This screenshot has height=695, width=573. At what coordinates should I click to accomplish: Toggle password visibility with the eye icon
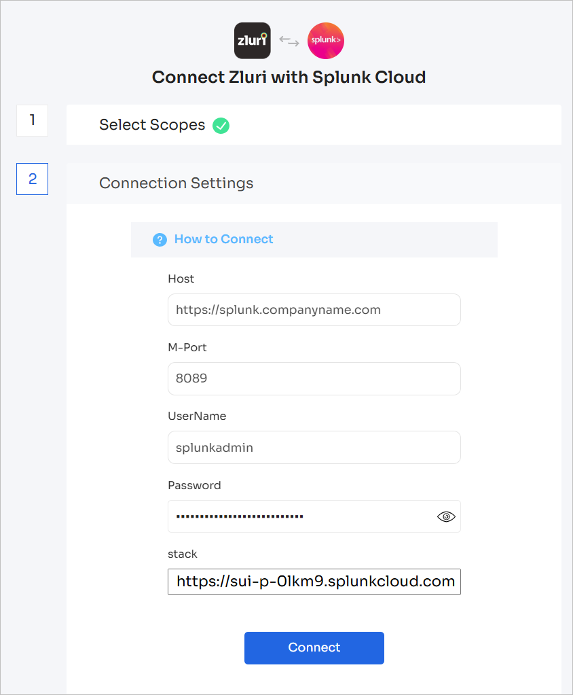(446, 516)
